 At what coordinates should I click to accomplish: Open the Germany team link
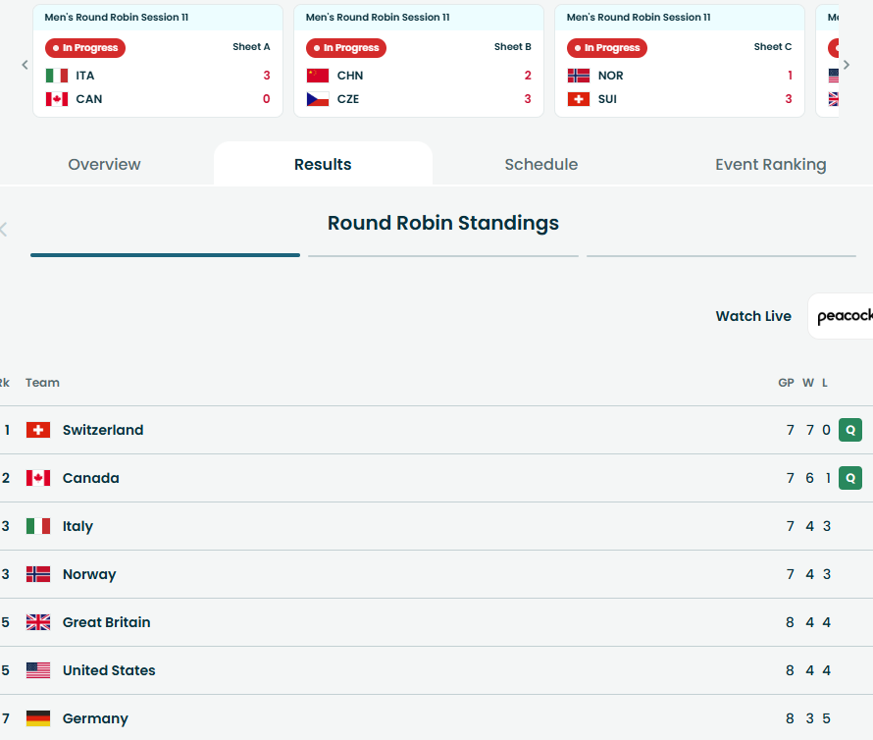click(x=95, y=718)
